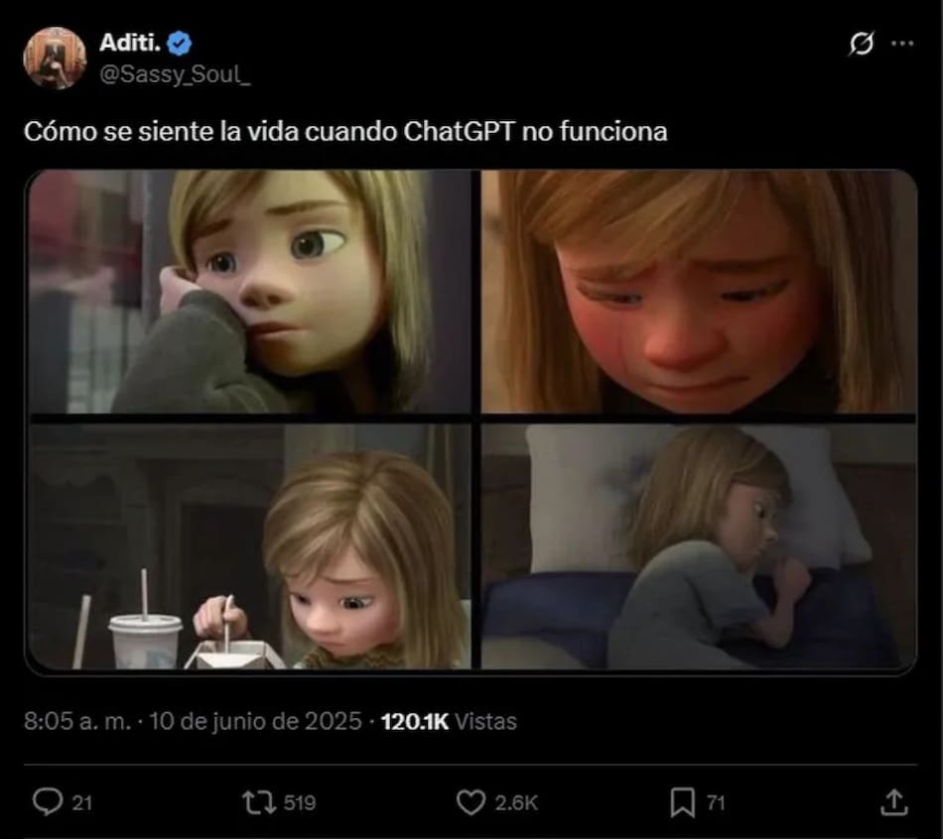Like the post with the heart icon
This screenshot has height=839, width=943.
pos(470,801)
